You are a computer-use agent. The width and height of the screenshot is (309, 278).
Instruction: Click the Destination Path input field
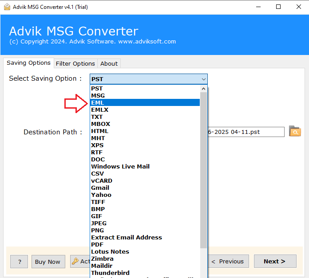pyautogui.click(x=246, y=132)
